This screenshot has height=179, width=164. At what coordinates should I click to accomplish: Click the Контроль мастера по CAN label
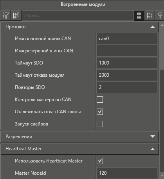tap(43, 100)
